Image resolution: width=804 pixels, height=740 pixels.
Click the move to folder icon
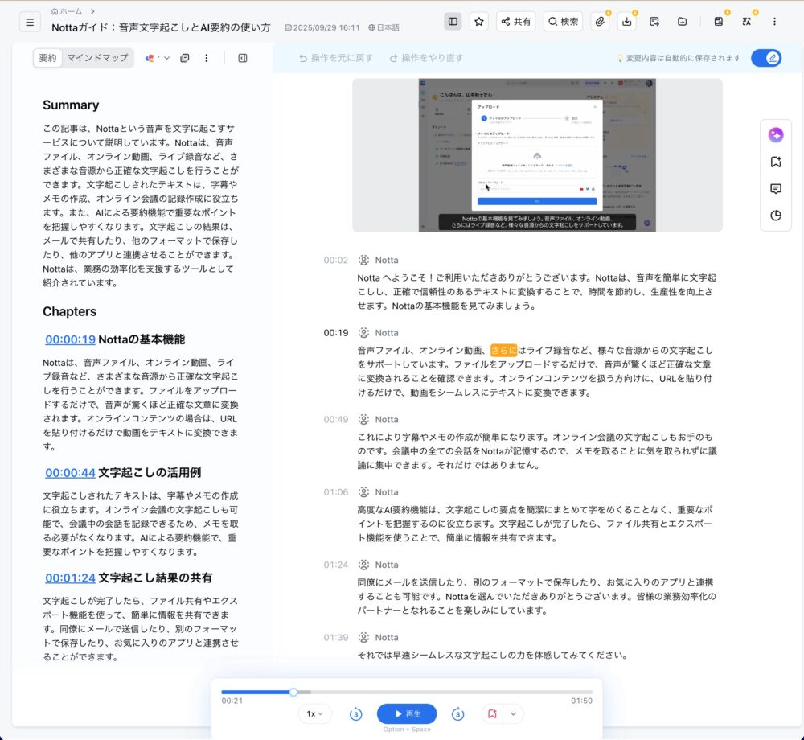pyautogui.click(x=682, y=22)
